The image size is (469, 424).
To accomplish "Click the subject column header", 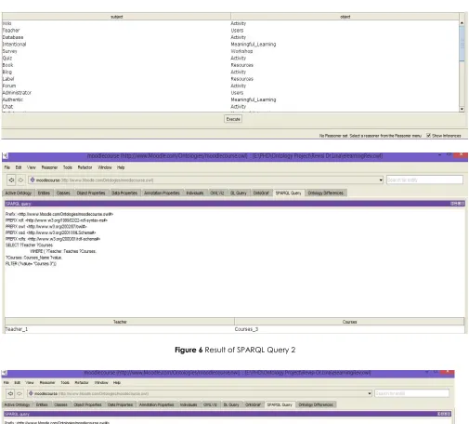I will [x=116, y=17].
